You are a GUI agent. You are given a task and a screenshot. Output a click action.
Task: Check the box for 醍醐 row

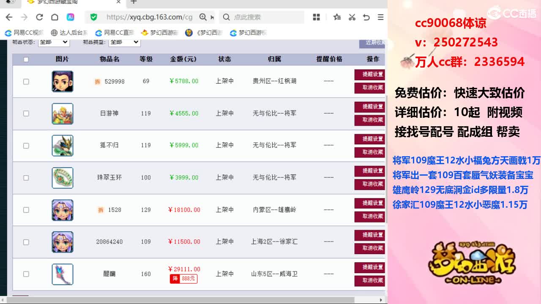click(x=26, y=274)
